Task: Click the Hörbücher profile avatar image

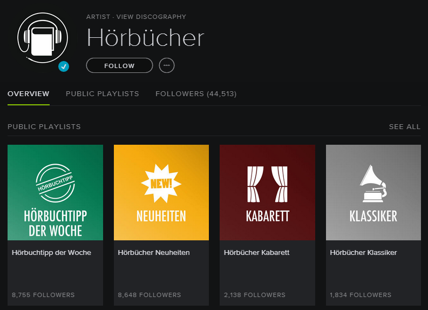Action: coord(43,38)
